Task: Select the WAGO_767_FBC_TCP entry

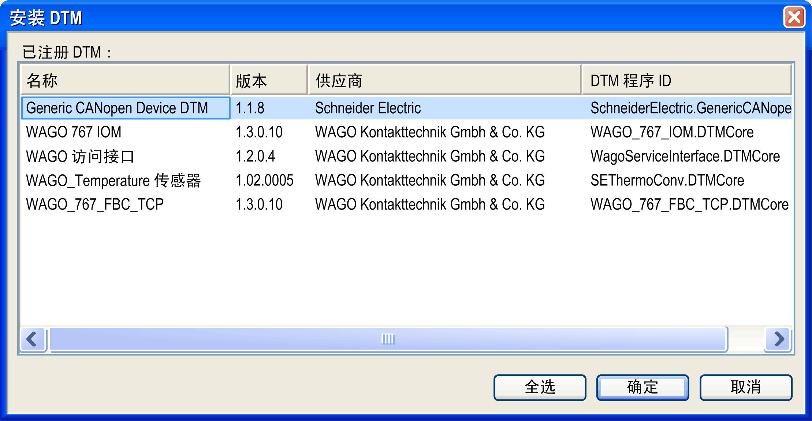Action: tap(95, 204)
